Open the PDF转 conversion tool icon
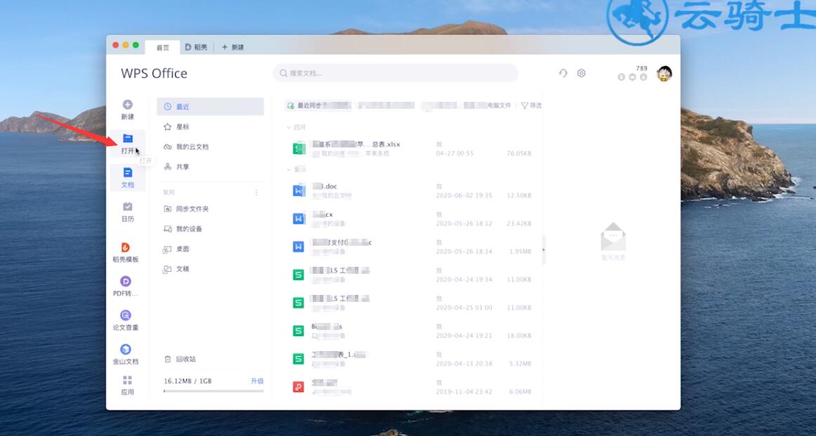816x436 pixels. [125, 281]
